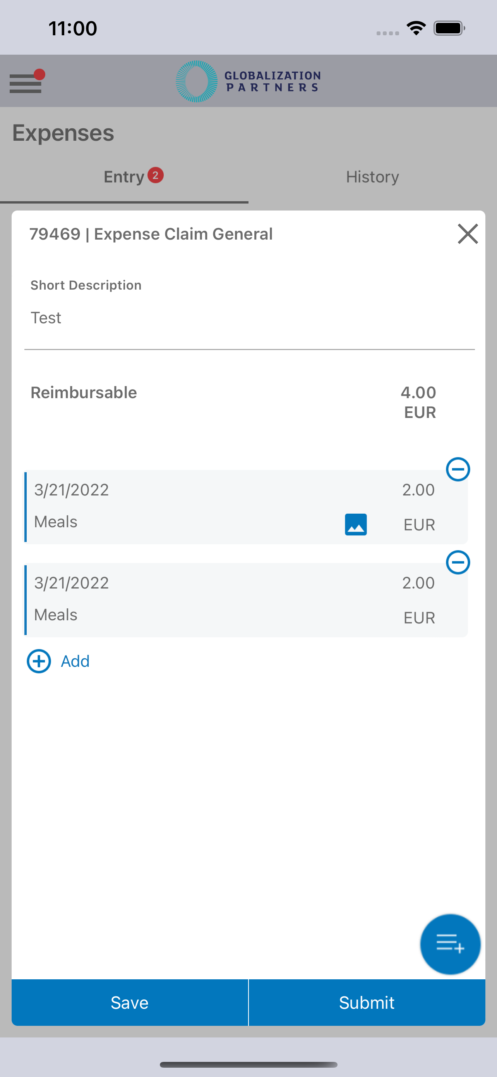
Task: Click the Add link text
Action: [x=75, y=661]
